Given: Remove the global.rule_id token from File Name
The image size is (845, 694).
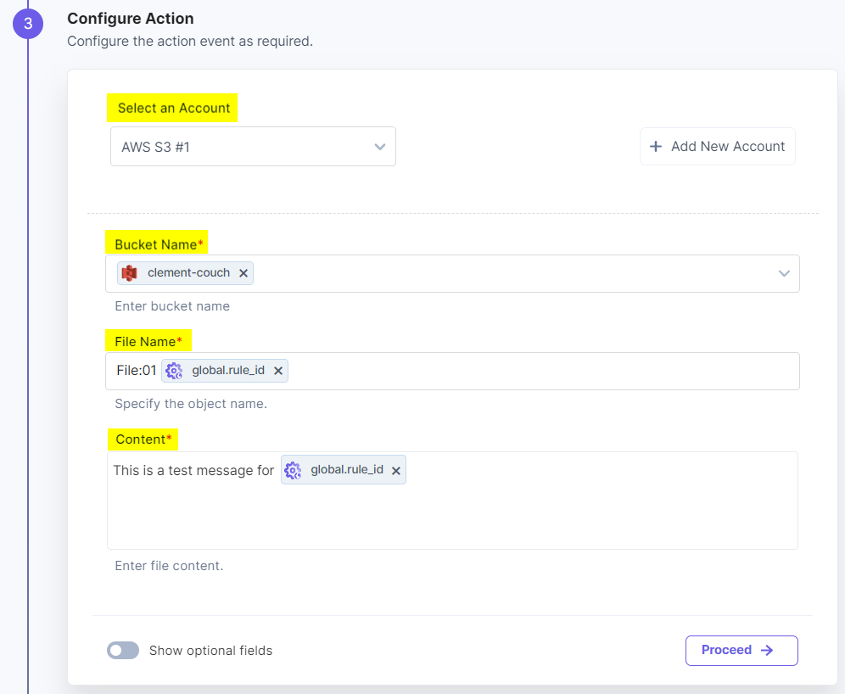Looking at the screenshot, I should pyautogui.click(x=278, y=370).
